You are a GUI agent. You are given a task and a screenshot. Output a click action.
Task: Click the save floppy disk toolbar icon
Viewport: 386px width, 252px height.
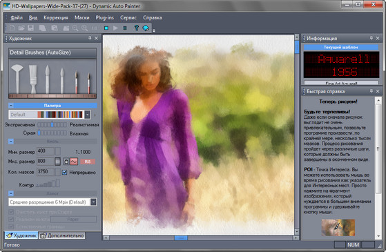pyautogui.click(x=30, y=28)
